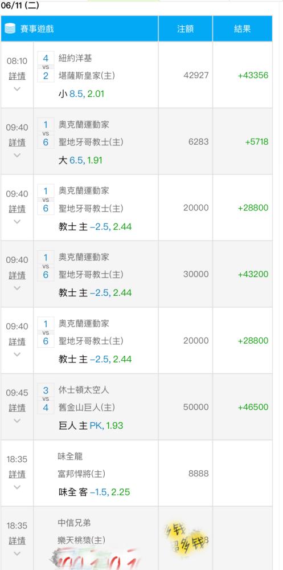
Task: Expand chevron for 味全龍 vs 富邦悍將 row
Action: point(17,487)
